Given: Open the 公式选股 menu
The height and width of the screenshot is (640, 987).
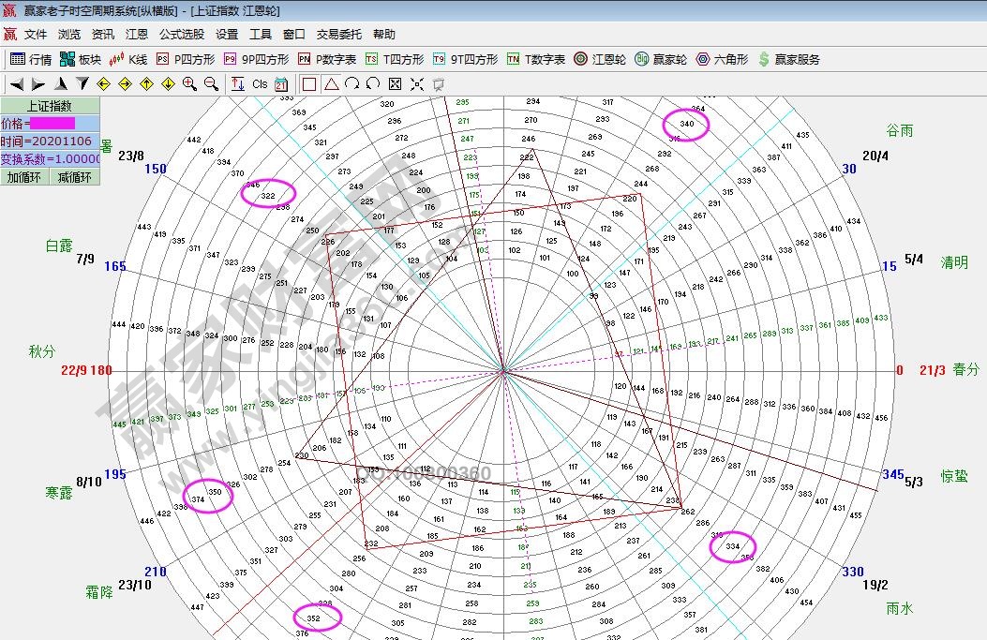Looking at the screenshot, I should point(181,35).
